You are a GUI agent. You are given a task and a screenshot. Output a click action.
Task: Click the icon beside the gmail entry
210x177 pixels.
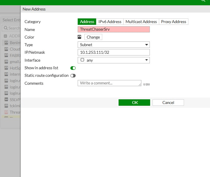(x=6, y=62)
